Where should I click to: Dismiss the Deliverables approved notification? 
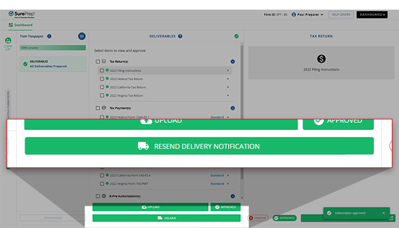(383, 213)
